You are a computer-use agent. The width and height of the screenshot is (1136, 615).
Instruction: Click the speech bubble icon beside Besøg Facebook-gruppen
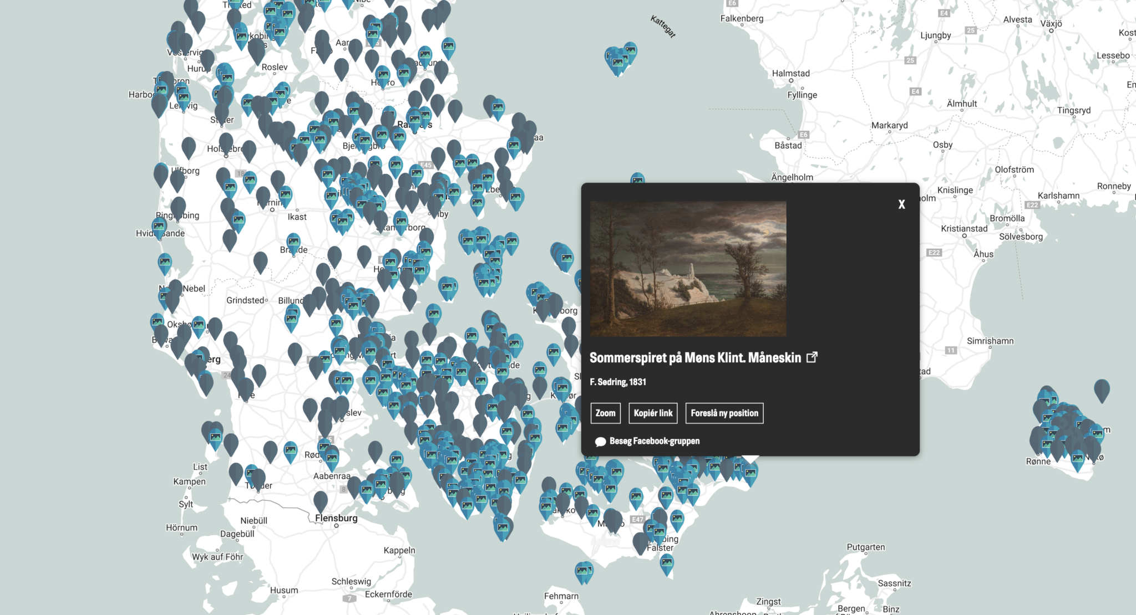[x=601, y=441]
